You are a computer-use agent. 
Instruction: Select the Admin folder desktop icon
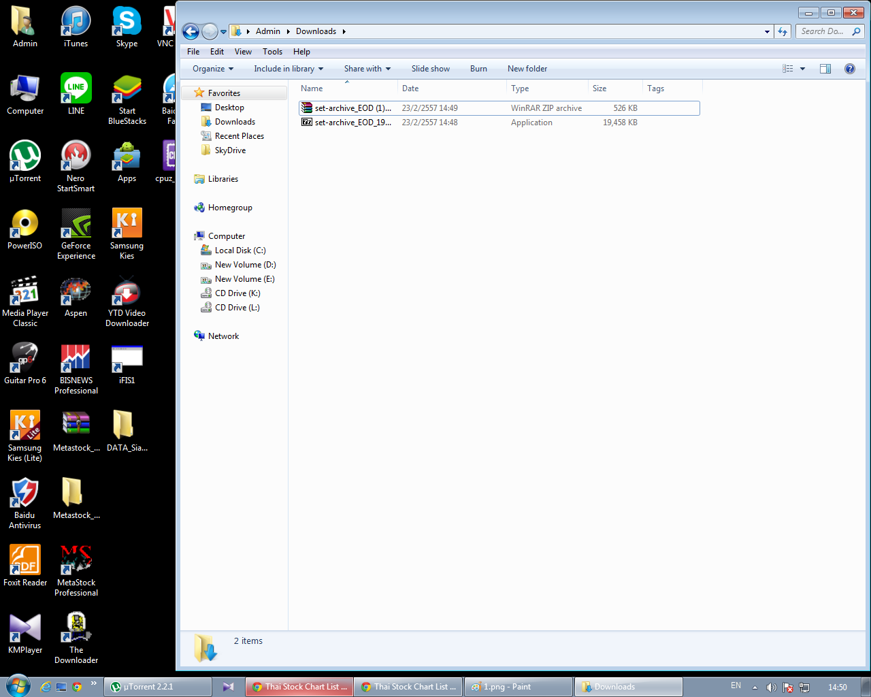coord(25,27)
